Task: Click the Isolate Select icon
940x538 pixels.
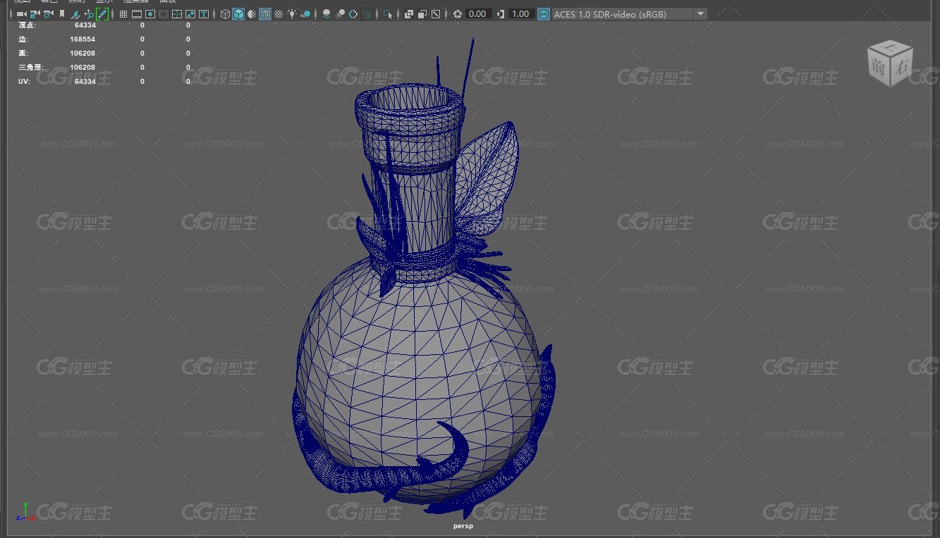Action: 388,14
